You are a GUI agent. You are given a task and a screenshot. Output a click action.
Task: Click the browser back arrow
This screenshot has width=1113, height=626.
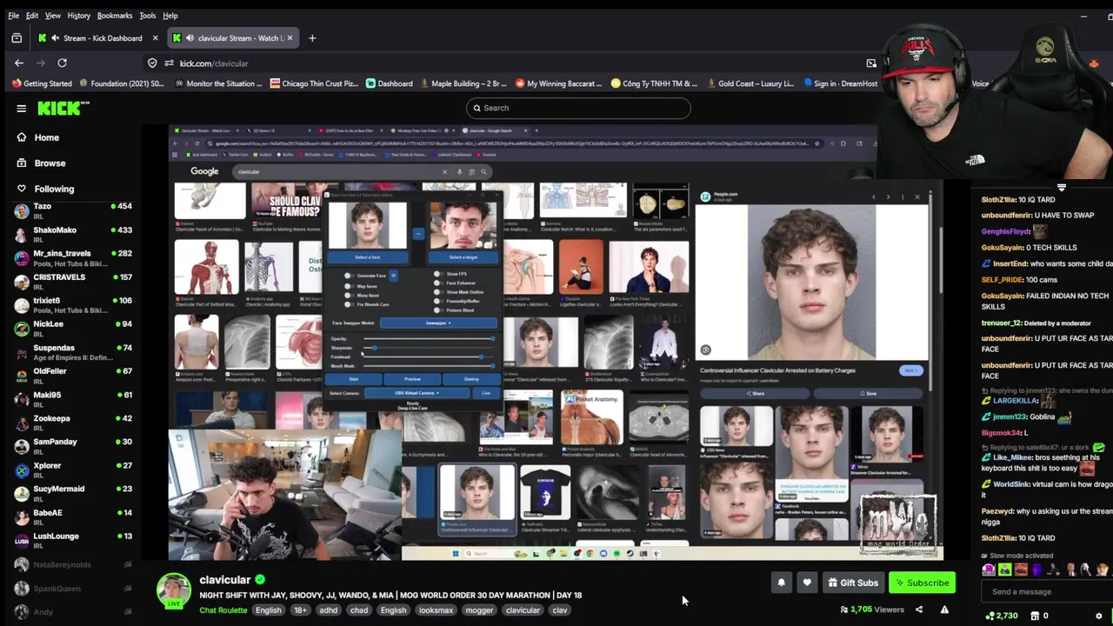pyautogui.click(x=19, y=63)
